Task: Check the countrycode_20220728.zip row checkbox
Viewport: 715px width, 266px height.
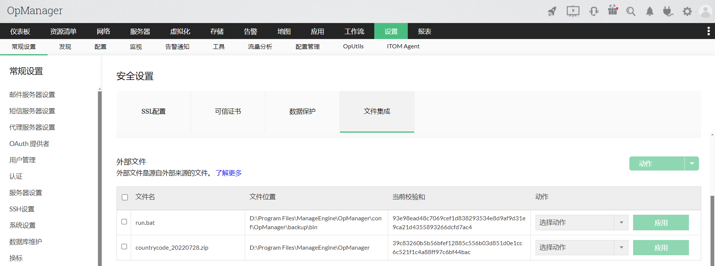Action: tap(124, 247)
